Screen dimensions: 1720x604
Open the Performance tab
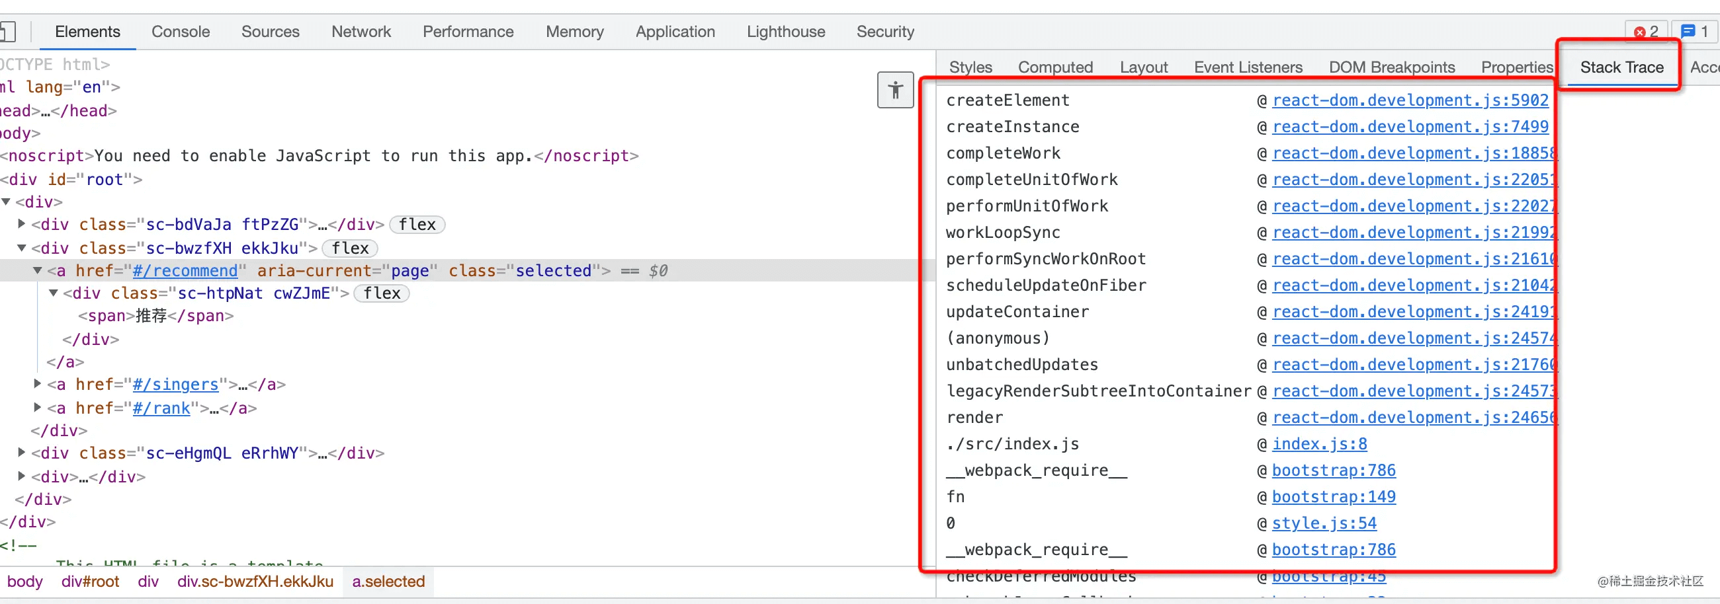pyautogui.click(x=468, y=31)
